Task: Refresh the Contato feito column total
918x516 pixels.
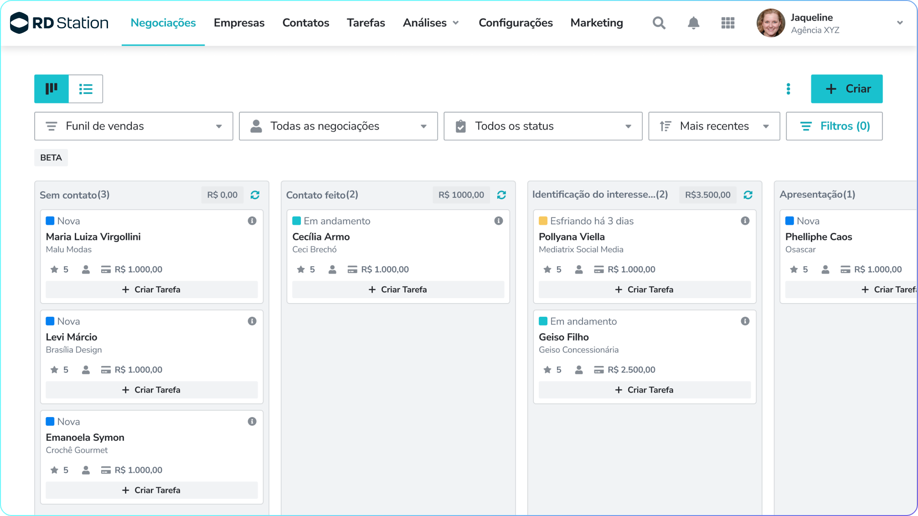Action: pyautogui.click(x=501, y=195)
